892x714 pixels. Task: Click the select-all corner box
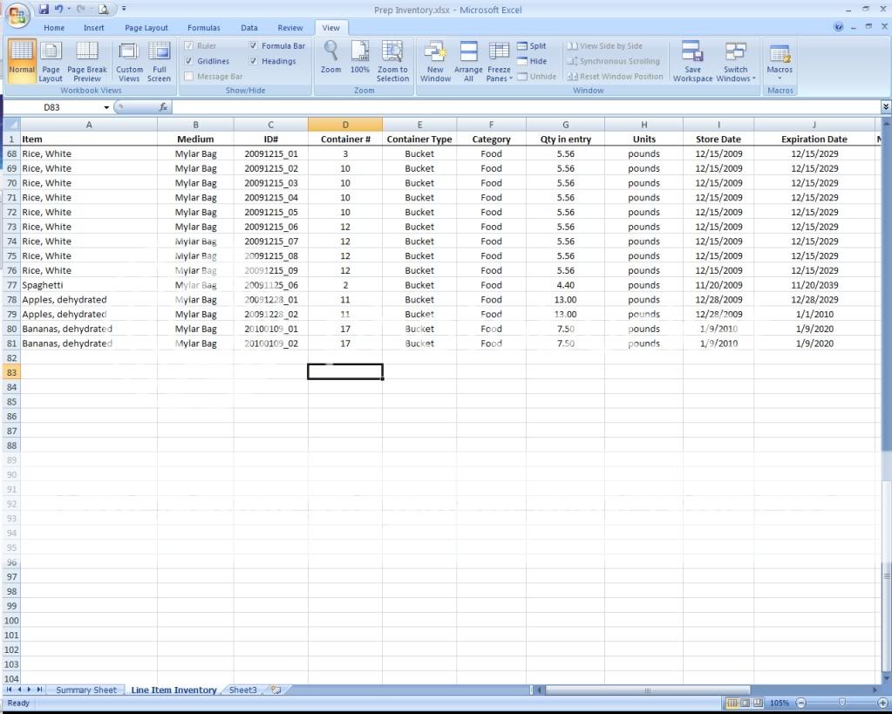tap(11, 125)
